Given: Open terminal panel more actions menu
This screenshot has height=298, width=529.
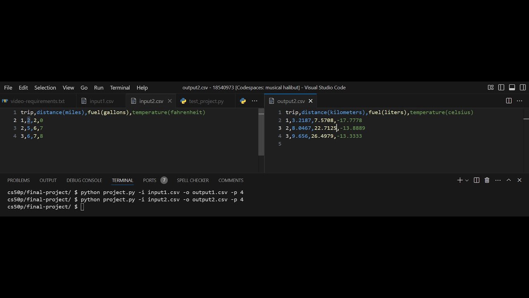Looking at the screenshot, I should [x=498, y=180].
